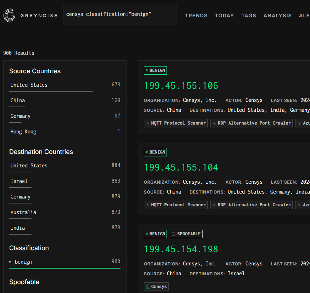Click the 'Destination Countries' heading
This screenshot has width=310, height=293.
41,152
